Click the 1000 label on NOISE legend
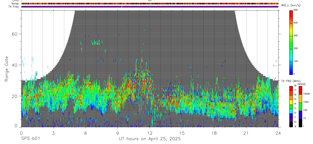 [306, 102]
